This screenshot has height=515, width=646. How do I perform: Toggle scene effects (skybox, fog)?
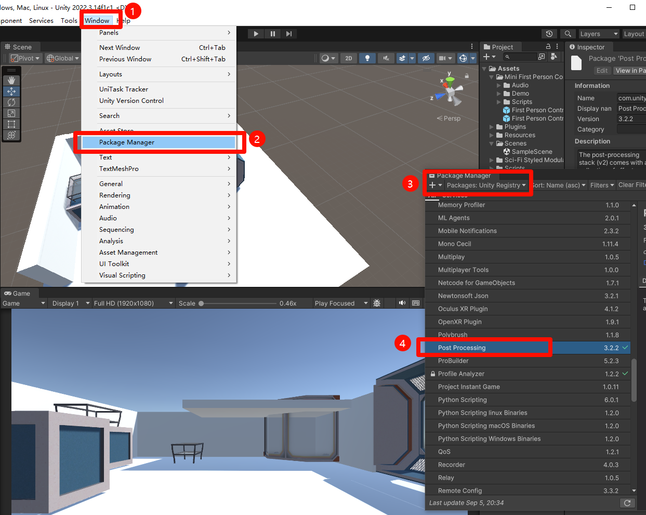402,58
